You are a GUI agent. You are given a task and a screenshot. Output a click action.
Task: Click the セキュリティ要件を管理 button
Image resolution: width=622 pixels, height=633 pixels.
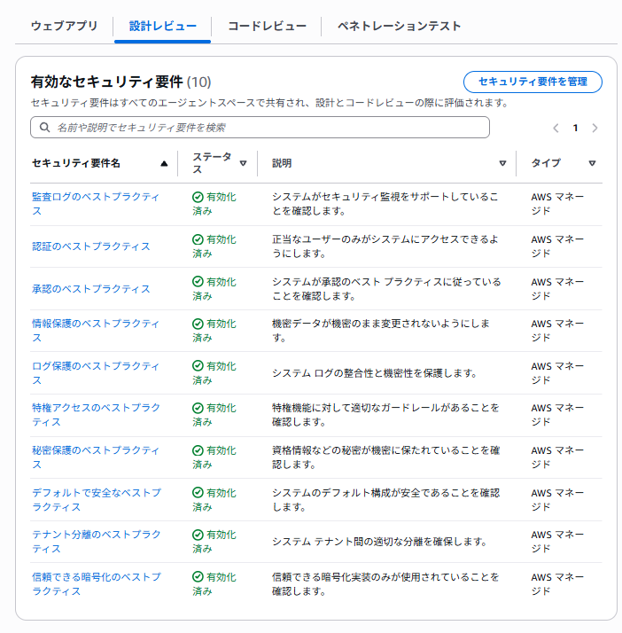533,82
